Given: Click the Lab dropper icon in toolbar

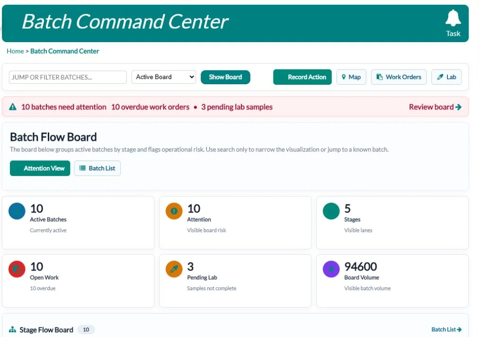Looking at the screenshot, I should coord(440,77).
